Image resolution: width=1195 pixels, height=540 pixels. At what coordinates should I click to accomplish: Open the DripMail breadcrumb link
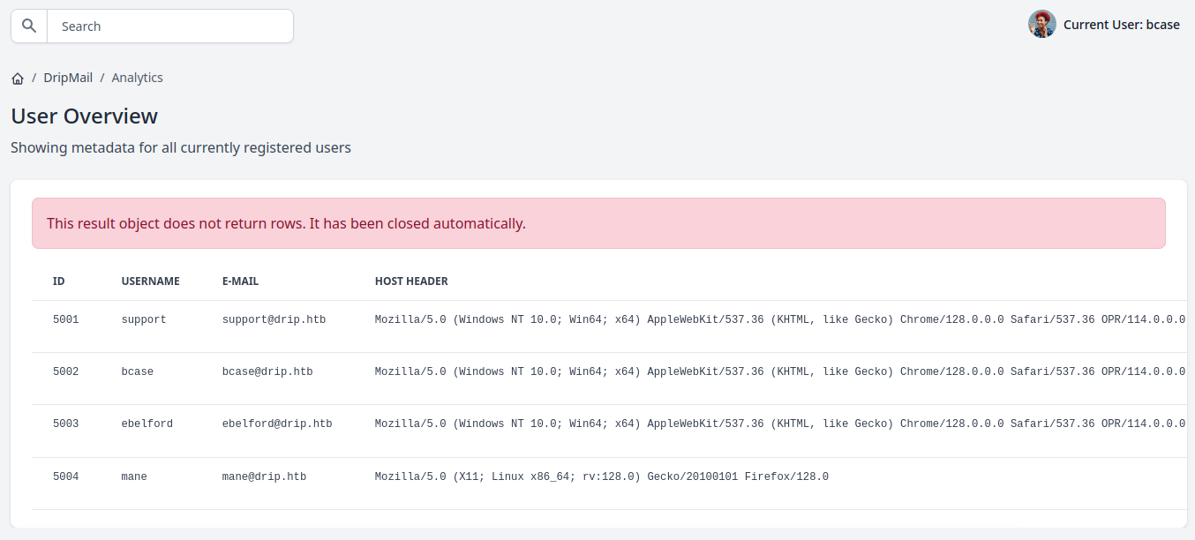68,78
